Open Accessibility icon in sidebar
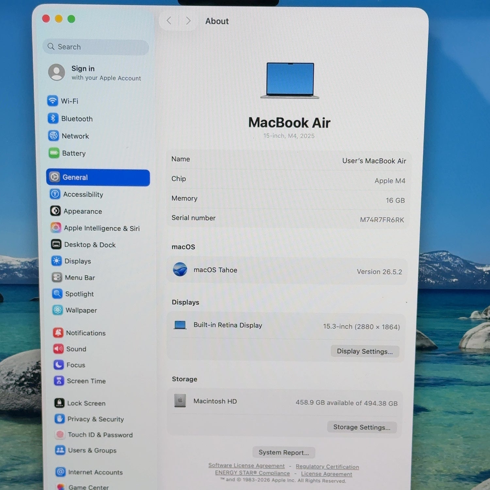This screenshot has width=490, height=490. coord(55,194)
